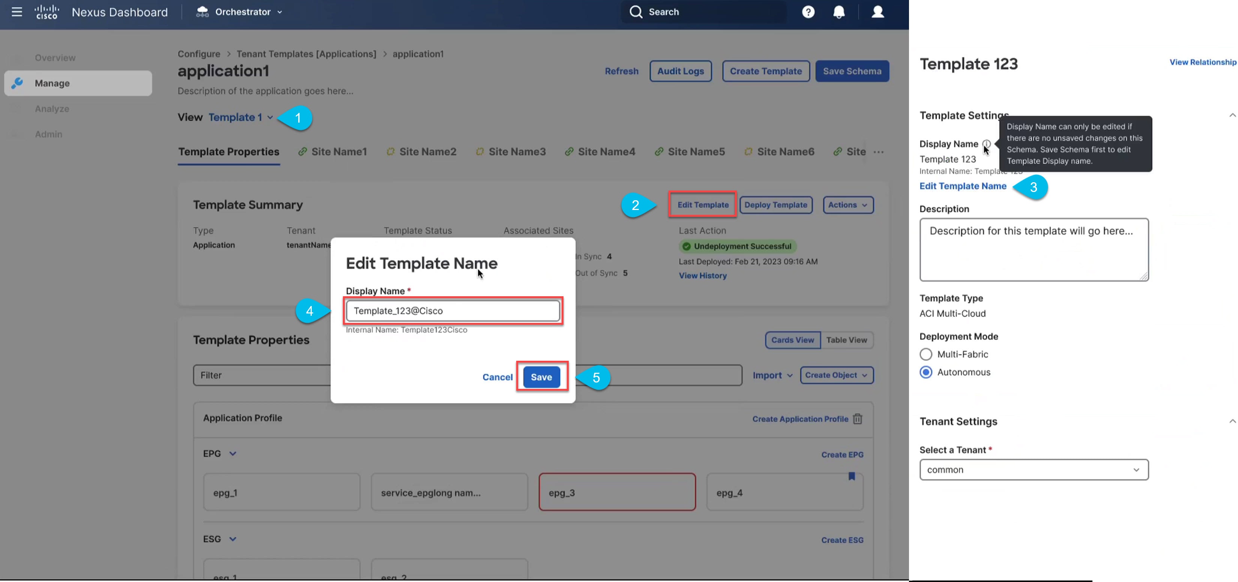This screenshot has width=1238, height=582.
Task: Click trash icon in Application Profile
Action: click(x=858, y=419)
